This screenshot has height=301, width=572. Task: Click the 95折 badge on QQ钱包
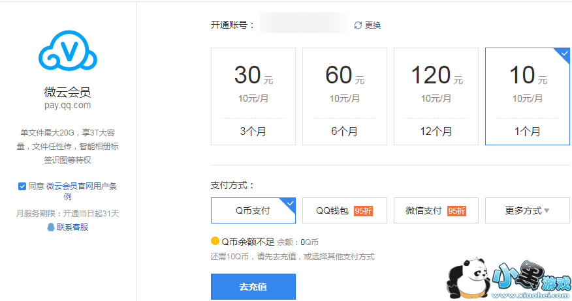click(363, 210)
